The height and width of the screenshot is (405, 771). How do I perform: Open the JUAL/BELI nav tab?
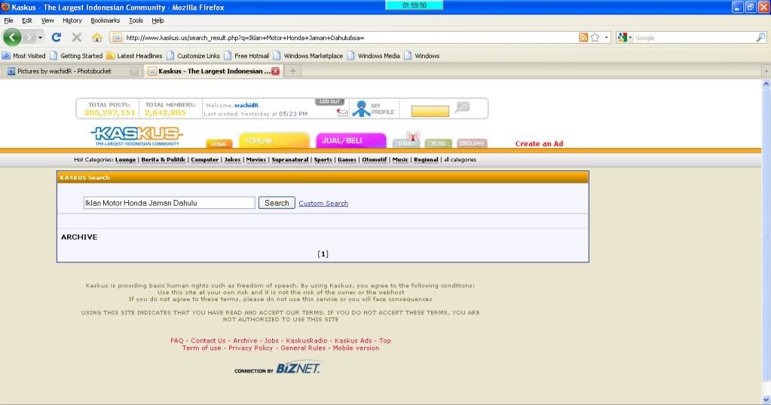tap(351, 141)
